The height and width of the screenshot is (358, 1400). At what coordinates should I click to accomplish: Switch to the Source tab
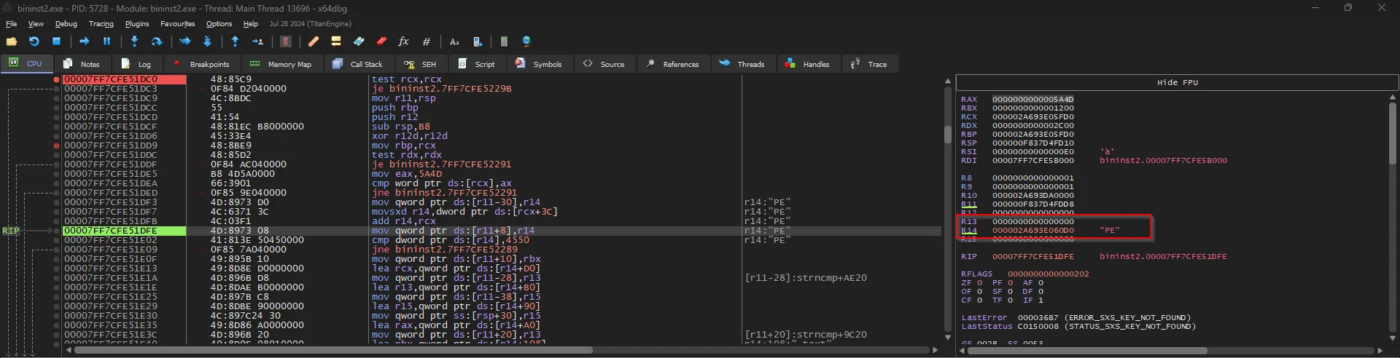604,64
